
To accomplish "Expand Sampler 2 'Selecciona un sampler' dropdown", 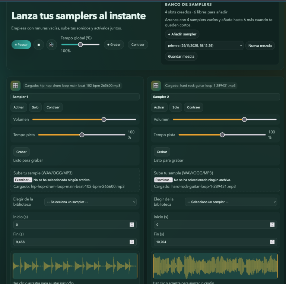I will 231,202.
